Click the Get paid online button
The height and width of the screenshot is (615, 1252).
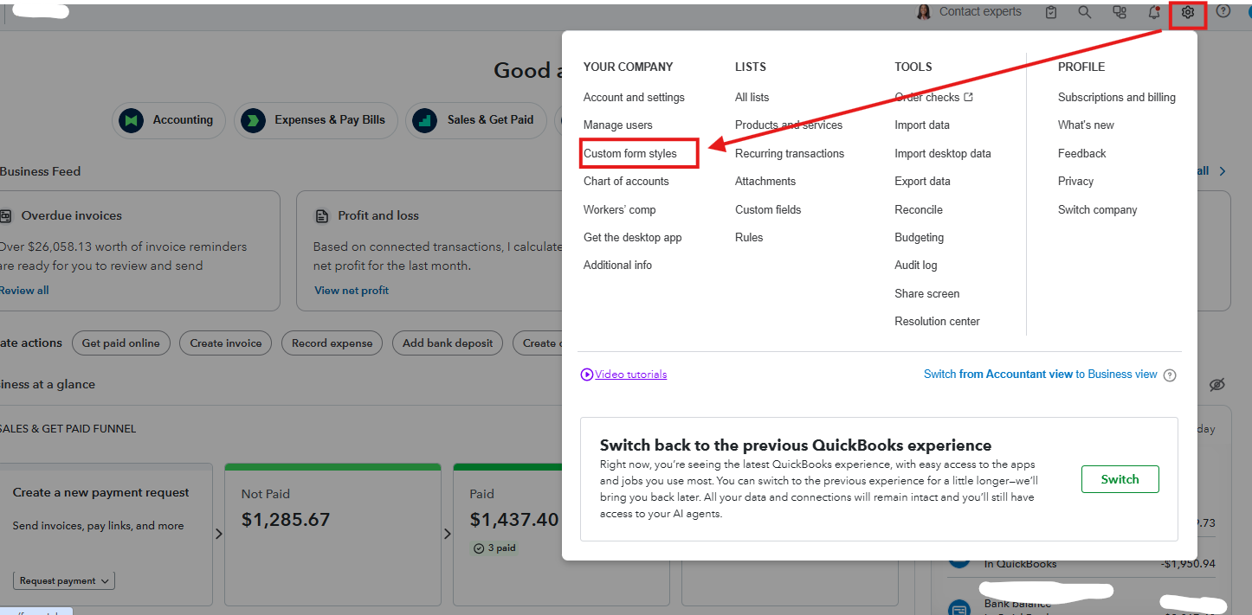point(121,343)
